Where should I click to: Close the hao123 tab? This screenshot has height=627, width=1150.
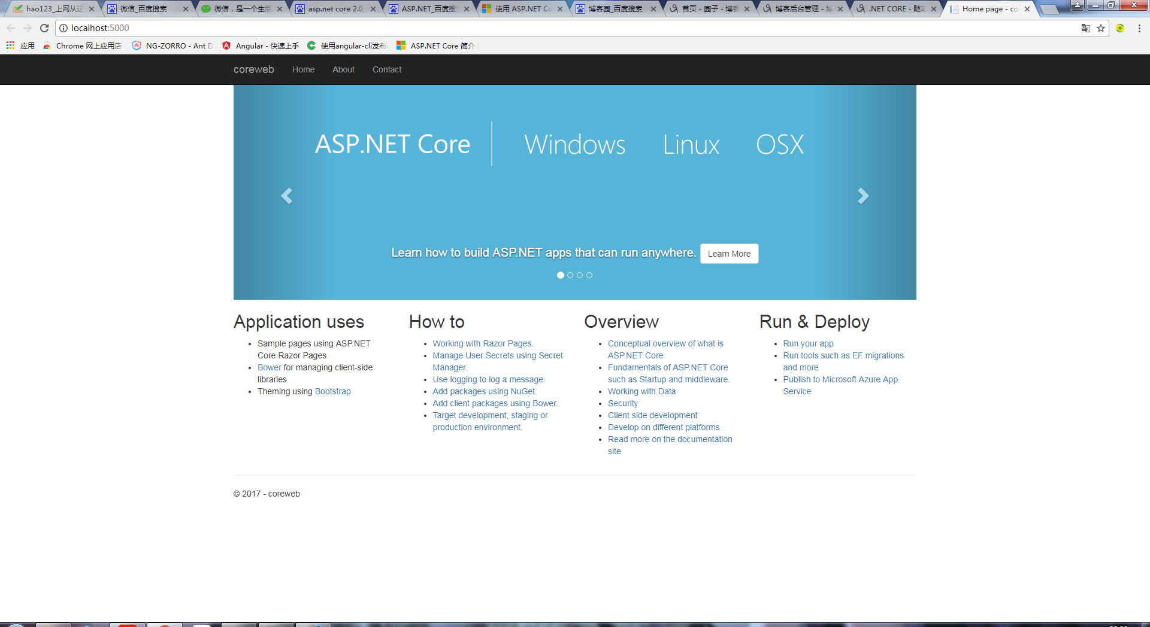pyautogui.click(x=92, y=9)
